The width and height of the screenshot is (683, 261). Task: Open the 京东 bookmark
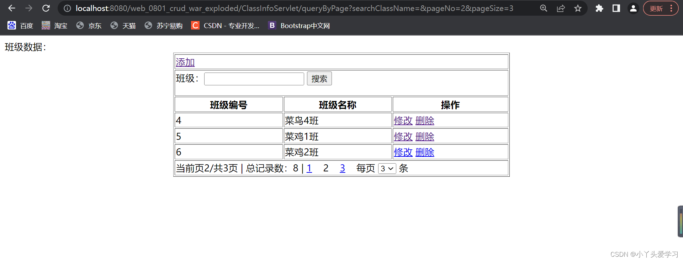(89, 26)
